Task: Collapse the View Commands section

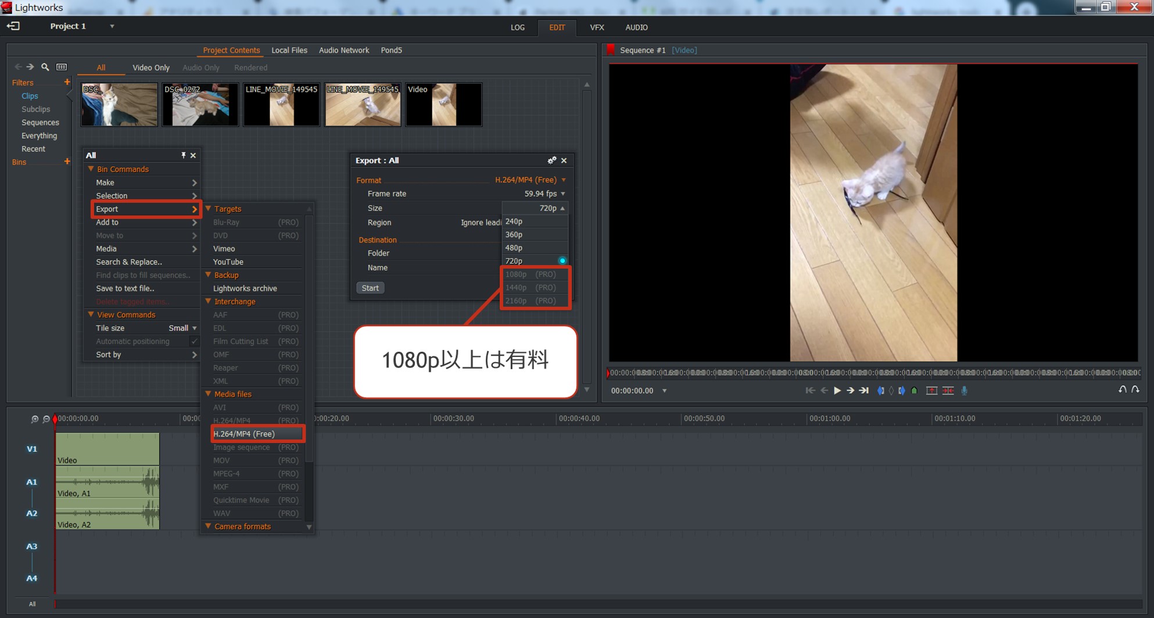Action: [91, 315]
